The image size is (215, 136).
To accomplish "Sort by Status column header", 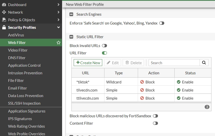I will (x=193, y=73).
